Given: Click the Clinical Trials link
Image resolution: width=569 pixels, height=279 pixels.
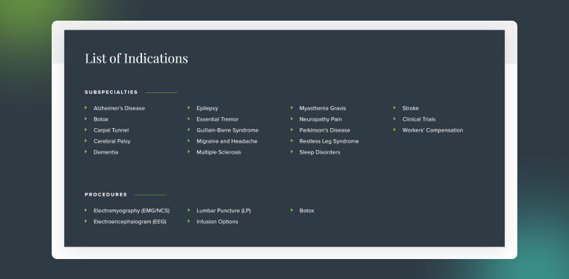Looking at the screenshot, I should click(x=419, y=119).
